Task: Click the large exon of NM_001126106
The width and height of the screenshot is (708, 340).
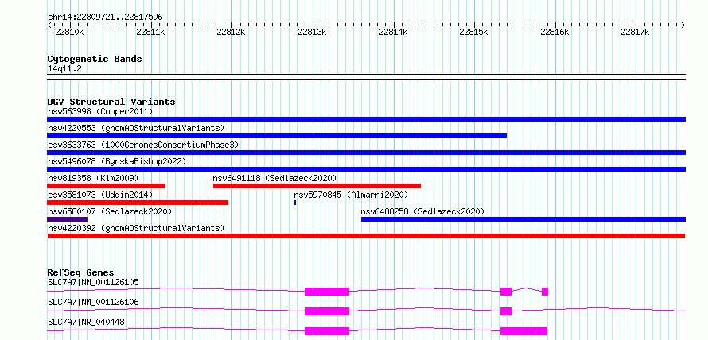Action: pos(327,311)
